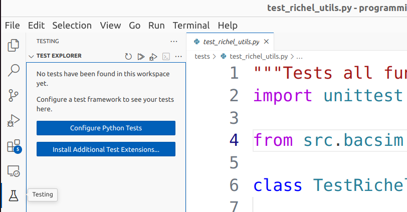This screenshot has width=407, height=212.
Task: Click line number 4 in the gutter
Action: [x=234, y=140]
